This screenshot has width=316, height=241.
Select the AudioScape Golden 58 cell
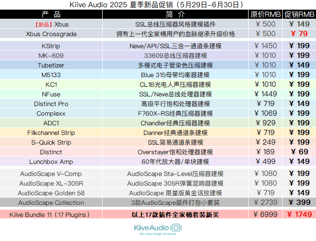pos(51,193)
